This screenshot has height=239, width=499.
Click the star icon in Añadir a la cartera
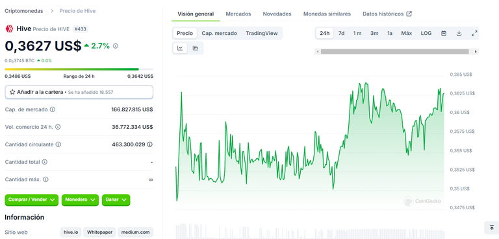tap(12, 92)
